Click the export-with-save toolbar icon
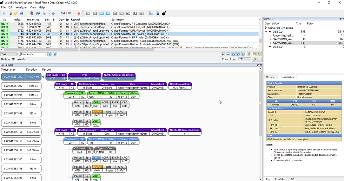The image size is (344, 181). [157, 13]
